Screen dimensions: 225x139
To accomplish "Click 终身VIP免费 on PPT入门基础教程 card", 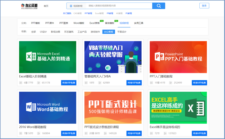I will click(199, 83).
